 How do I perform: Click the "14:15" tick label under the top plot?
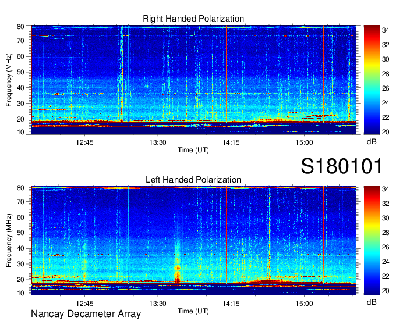pos(231,142)
